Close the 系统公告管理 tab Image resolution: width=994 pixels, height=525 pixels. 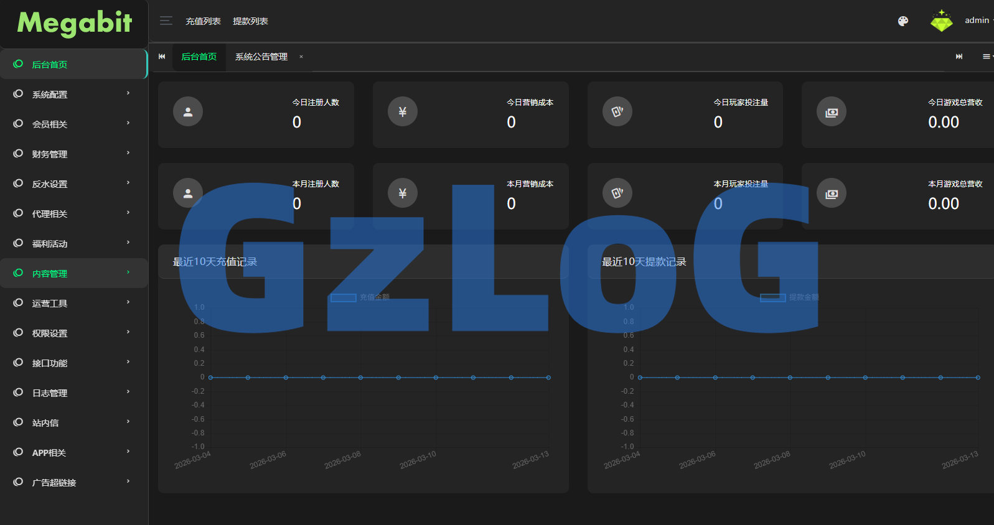tap(301, 57)
